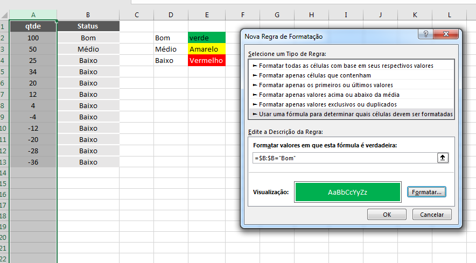Confirm the rule with OK

387,215
